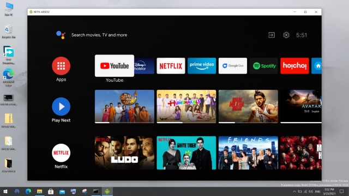The width and height of the screenshot is (349, 196).
Task: Open the hoichoi app tile
Action: coord(294,66)
